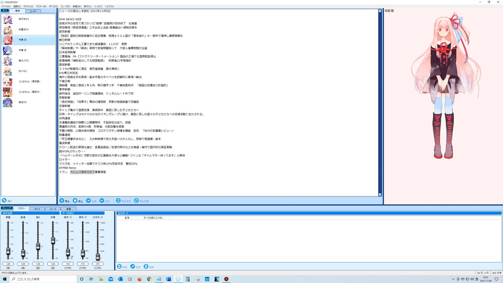This screenshot has width=503, height=283.
Task: Select the 東北イタコ voice preset
Action: (28, 61)
